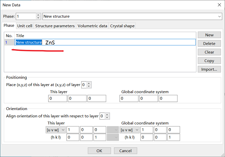Increase the Phase number with up arrow

pos(38,15)
